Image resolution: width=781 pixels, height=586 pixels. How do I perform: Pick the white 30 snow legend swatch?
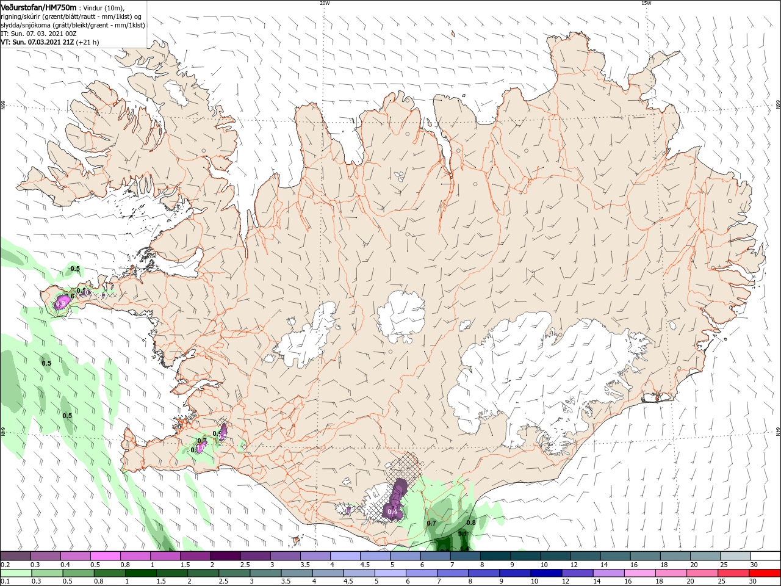pos(765,556)
